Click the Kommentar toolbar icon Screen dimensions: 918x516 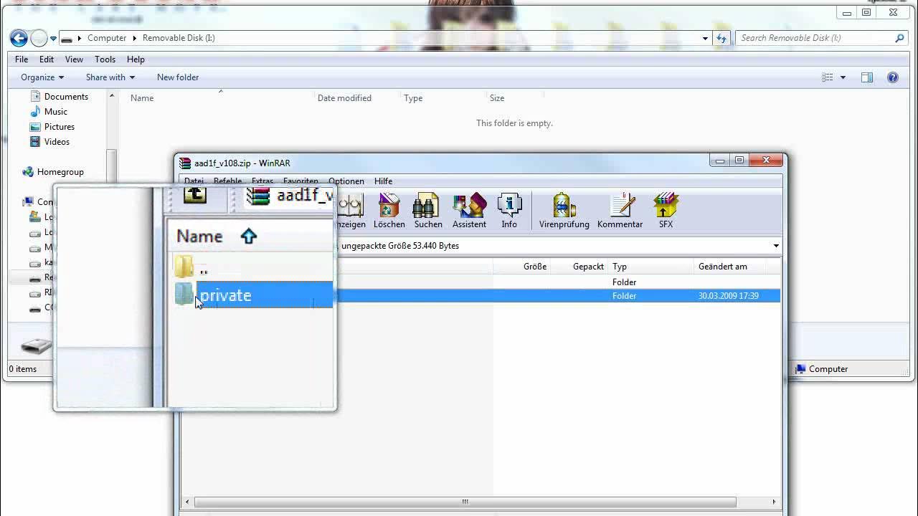(620, 211)
